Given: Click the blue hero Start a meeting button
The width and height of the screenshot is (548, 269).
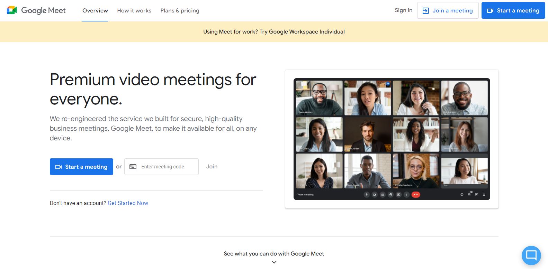Looking at the screenshot, I should [x=81, y=167].
